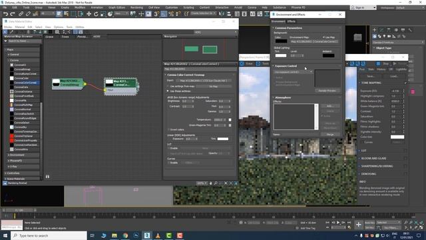Click the Add... button in Atmosphere
Screen dimensions: 426x240
[x=329, y=106]
